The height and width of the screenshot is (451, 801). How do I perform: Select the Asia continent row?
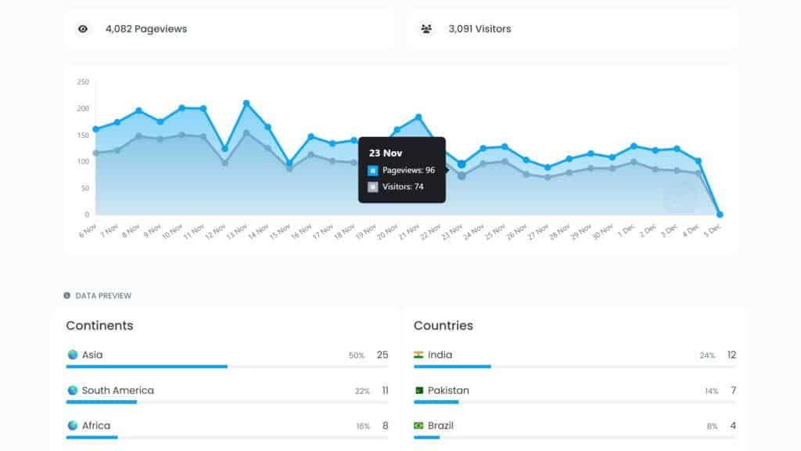click(228, 359)
